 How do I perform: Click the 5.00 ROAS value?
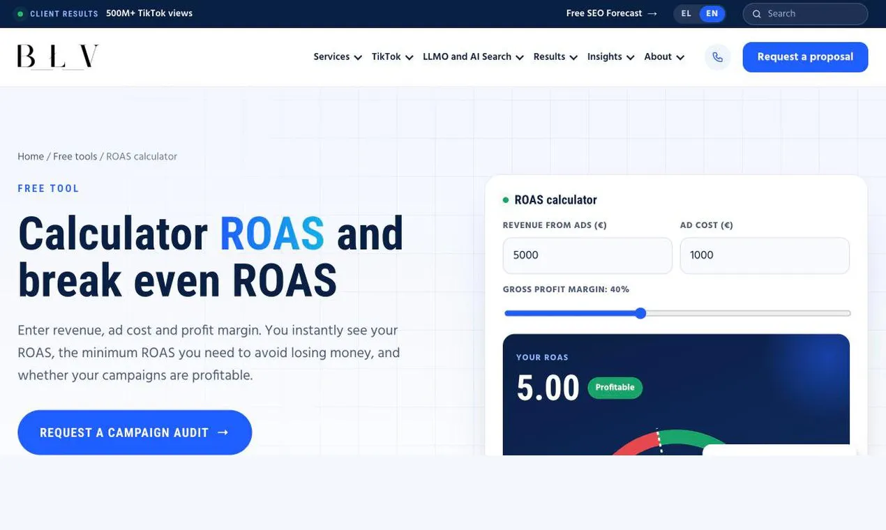pyautogui.click(x=548, y=388)
